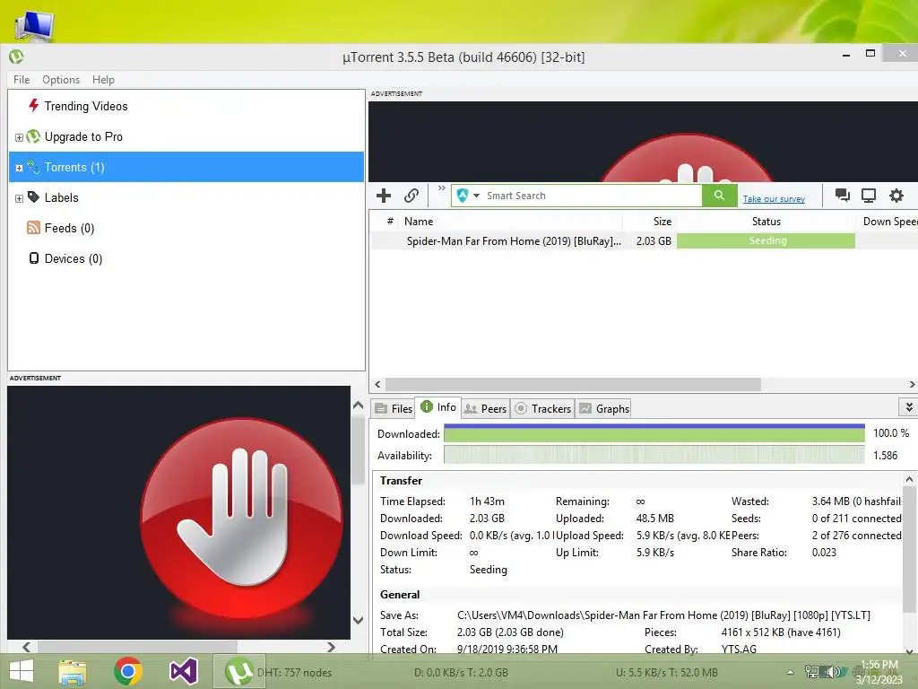Expand the hidden toolbar chevron

coord(441,188)
